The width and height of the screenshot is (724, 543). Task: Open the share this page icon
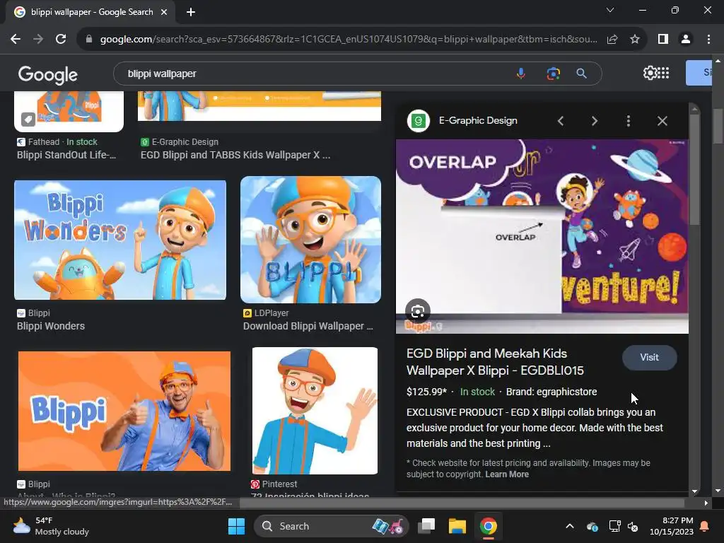(612, 40)
